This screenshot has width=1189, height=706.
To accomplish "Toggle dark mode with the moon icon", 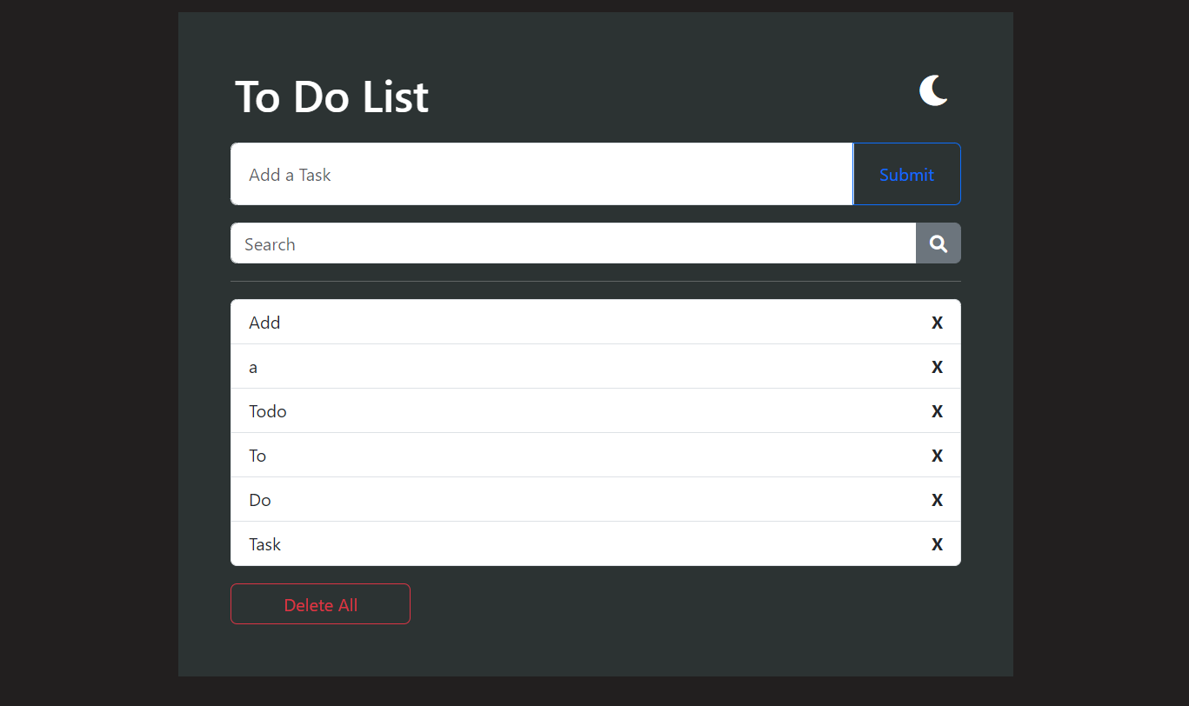I will 933,90.
